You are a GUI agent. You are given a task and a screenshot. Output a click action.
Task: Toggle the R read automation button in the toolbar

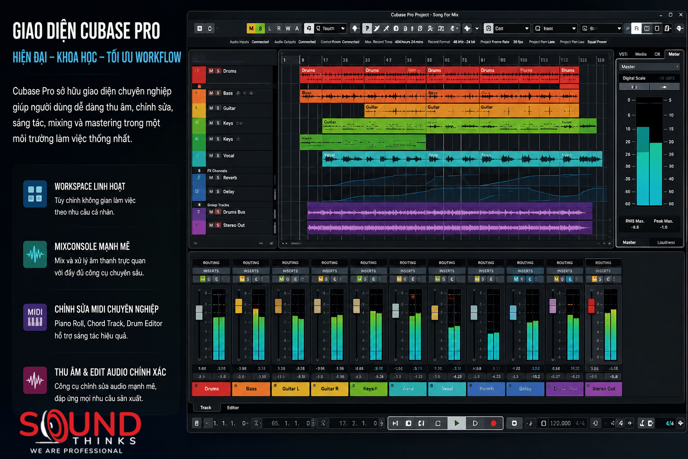click(279, 28)
